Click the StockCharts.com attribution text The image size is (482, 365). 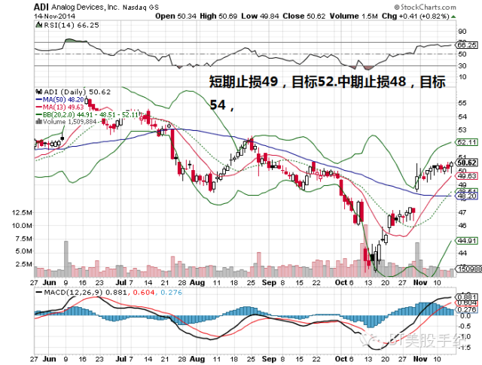click(426, 7)
